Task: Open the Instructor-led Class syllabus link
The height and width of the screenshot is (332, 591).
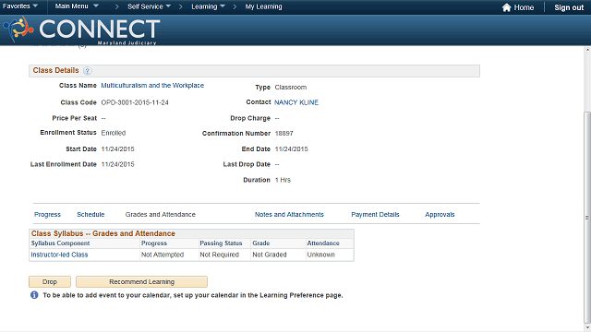Action: pos(59,255)
